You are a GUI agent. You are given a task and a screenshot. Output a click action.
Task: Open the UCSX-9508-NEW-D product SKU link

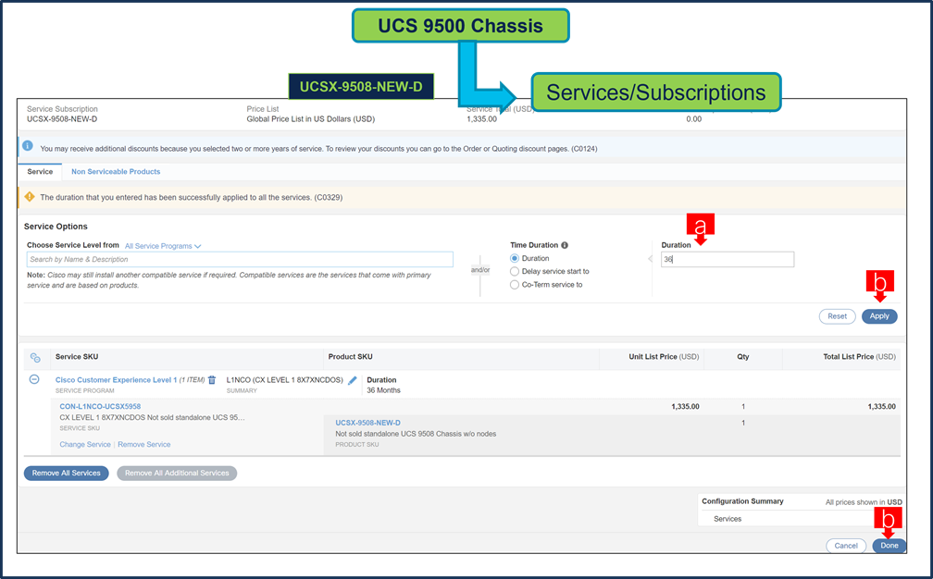tap(367, 423)
